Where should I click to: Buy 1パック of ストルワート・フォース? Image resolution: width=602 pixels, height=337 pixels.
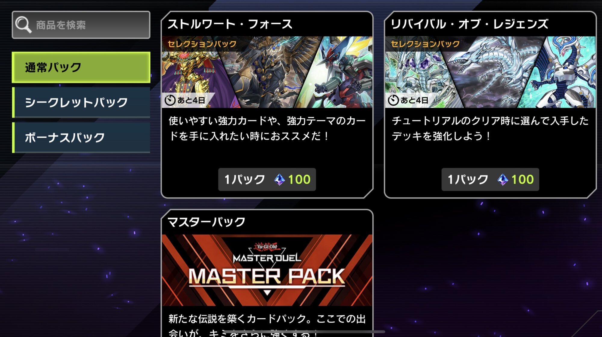[267, 179]
